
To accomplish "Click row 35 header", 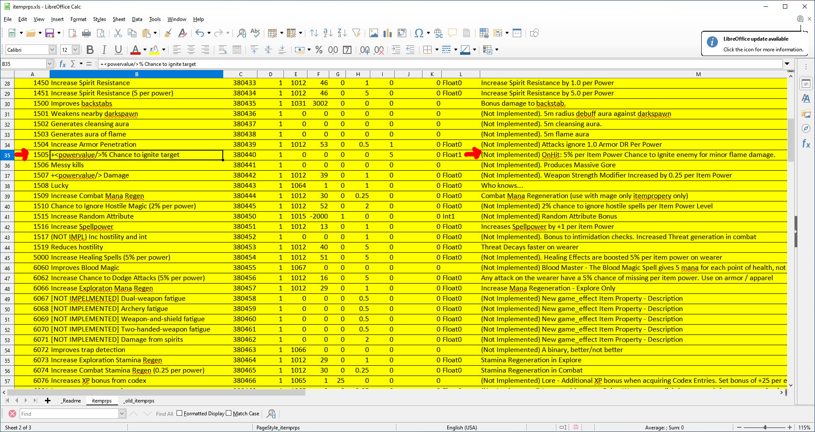I will (7, 155).
